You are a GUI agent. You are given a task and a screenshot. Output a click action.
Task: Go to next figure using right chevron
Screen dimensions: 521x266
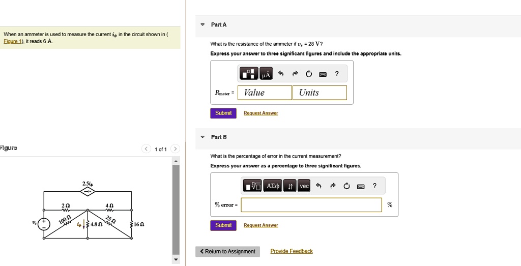(175, 149)
